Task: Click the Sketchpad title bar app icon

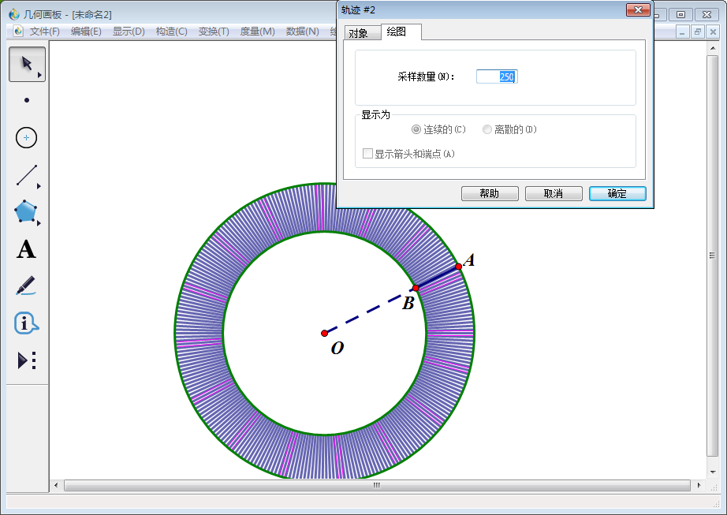Action: (x=14, y=14)
